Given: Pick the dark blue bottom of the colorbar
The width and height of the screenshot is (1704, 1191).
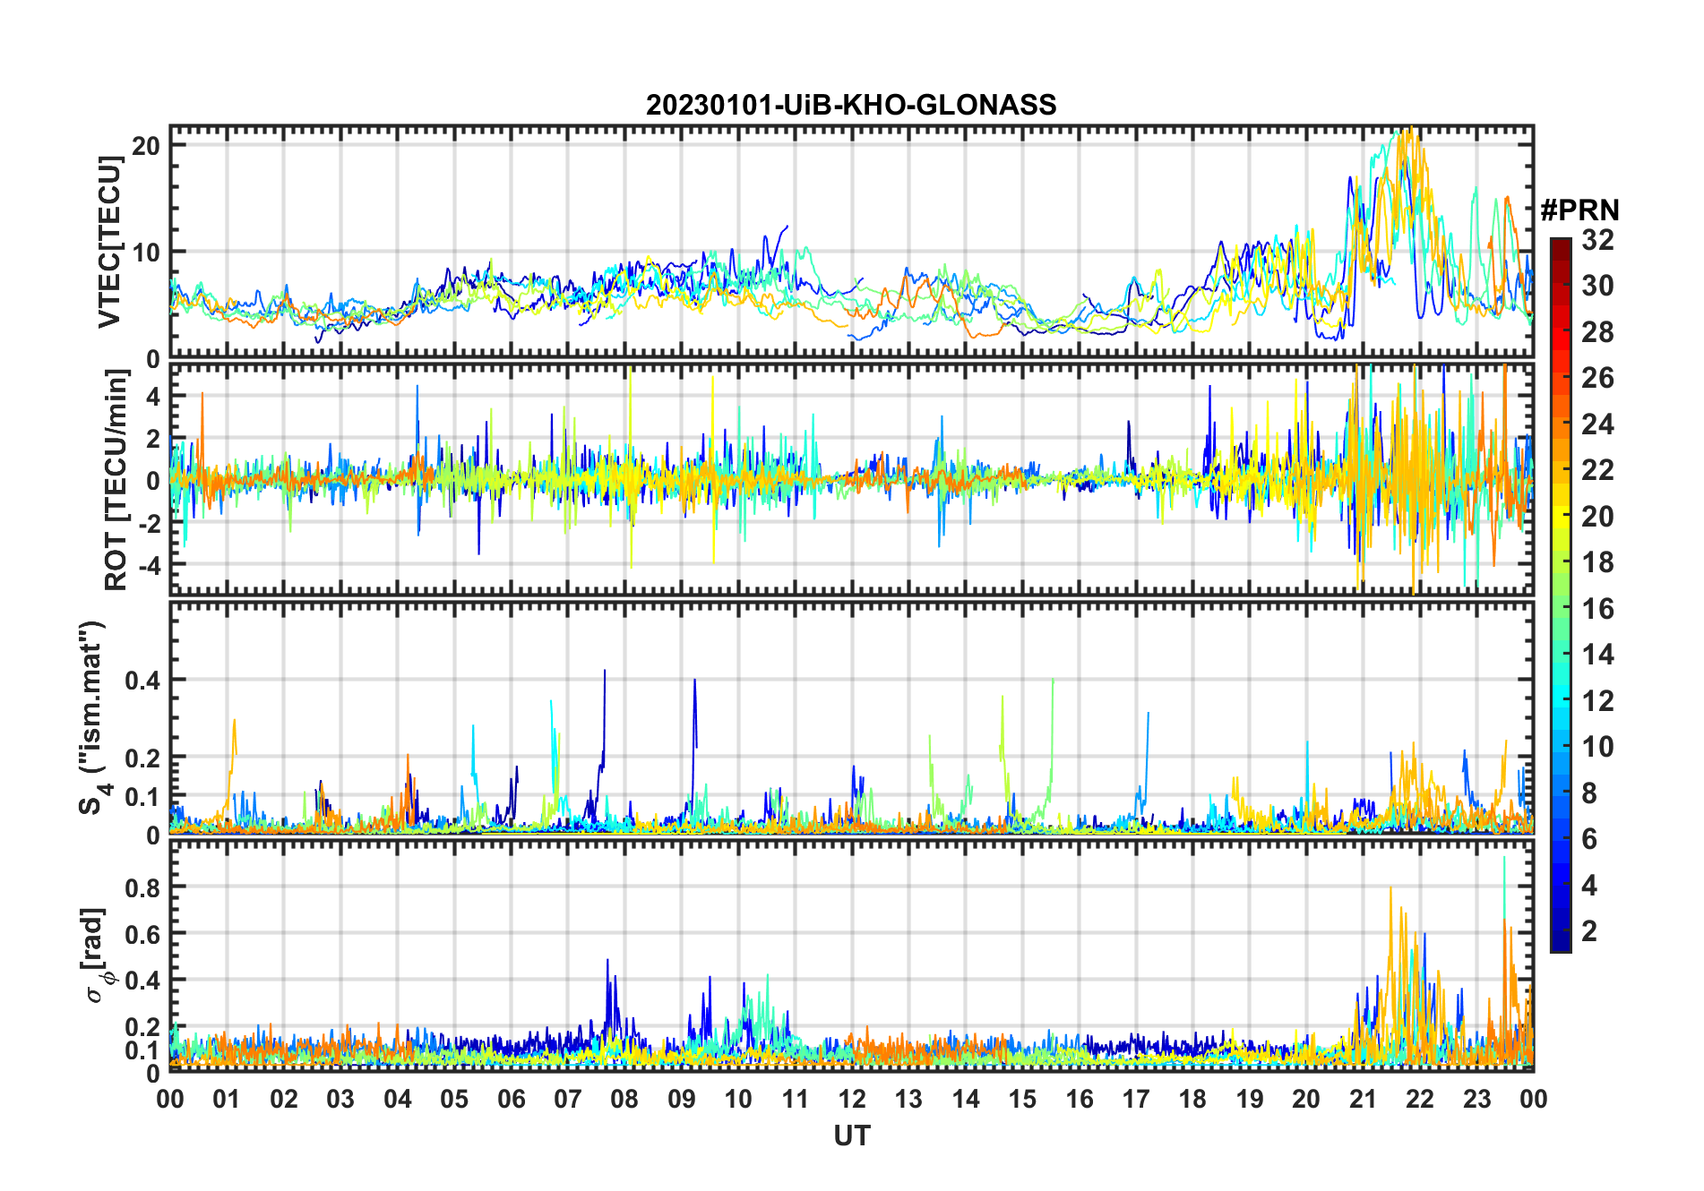Looking at the screenshot, I should coord(1561,943).
